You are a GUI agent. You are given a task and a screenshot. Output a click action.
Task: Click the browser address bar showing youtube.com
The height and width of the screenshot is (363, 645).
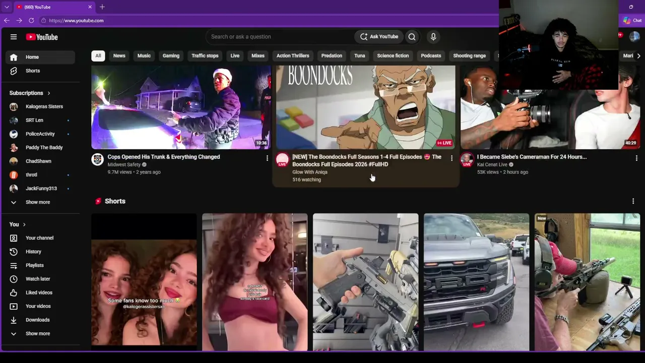coord(267,20)
